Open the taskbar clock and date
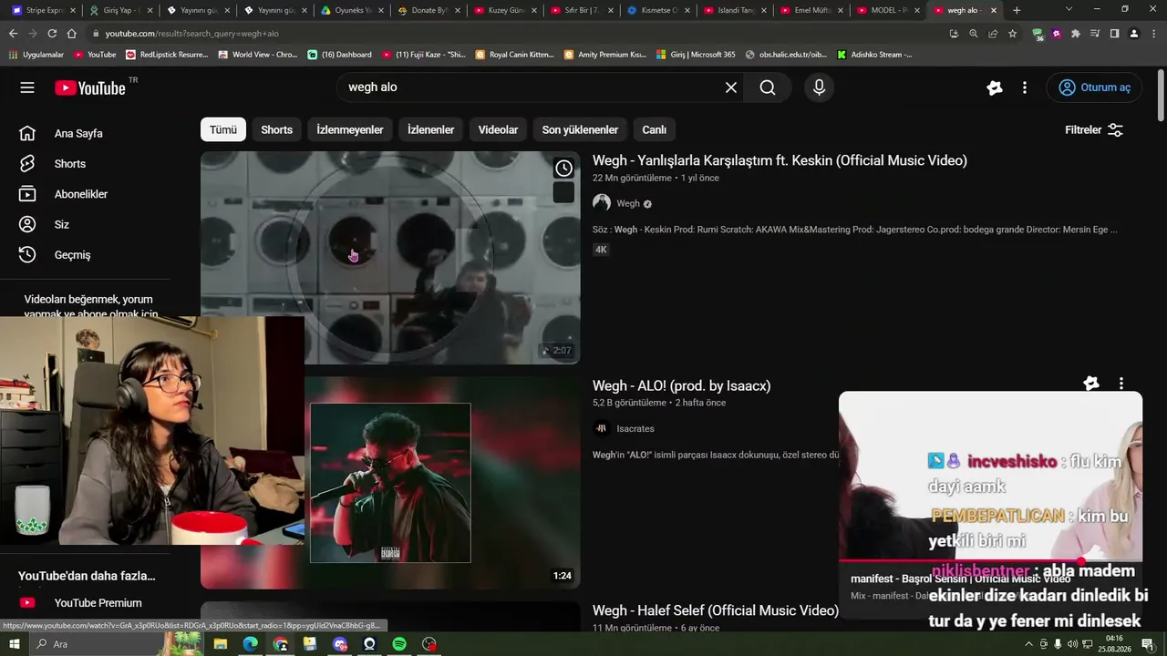This screenshot has height=656, width=1167. pyautogui.click(x=1113, y=644)
